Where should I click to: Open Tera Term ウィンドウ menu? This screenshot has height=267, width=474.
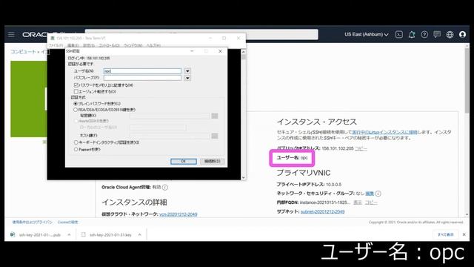(133, 45)
